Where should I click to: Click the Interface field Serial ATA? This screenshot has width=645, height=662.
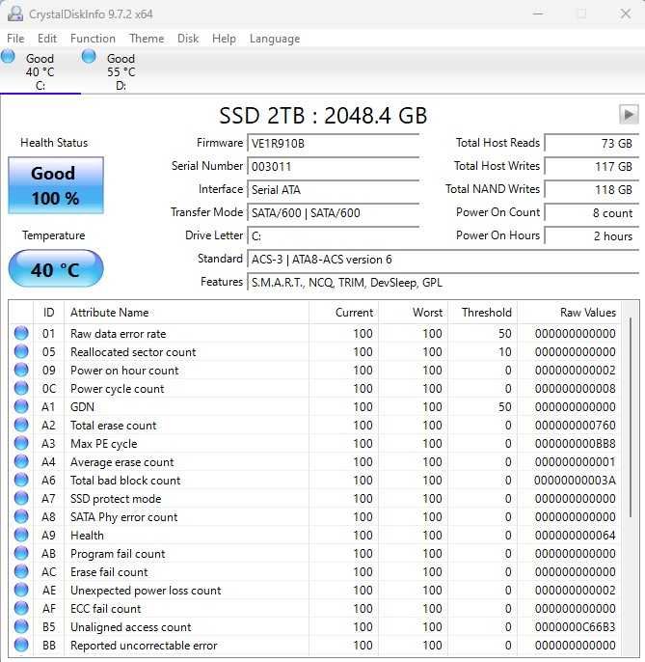coord(334,189)
